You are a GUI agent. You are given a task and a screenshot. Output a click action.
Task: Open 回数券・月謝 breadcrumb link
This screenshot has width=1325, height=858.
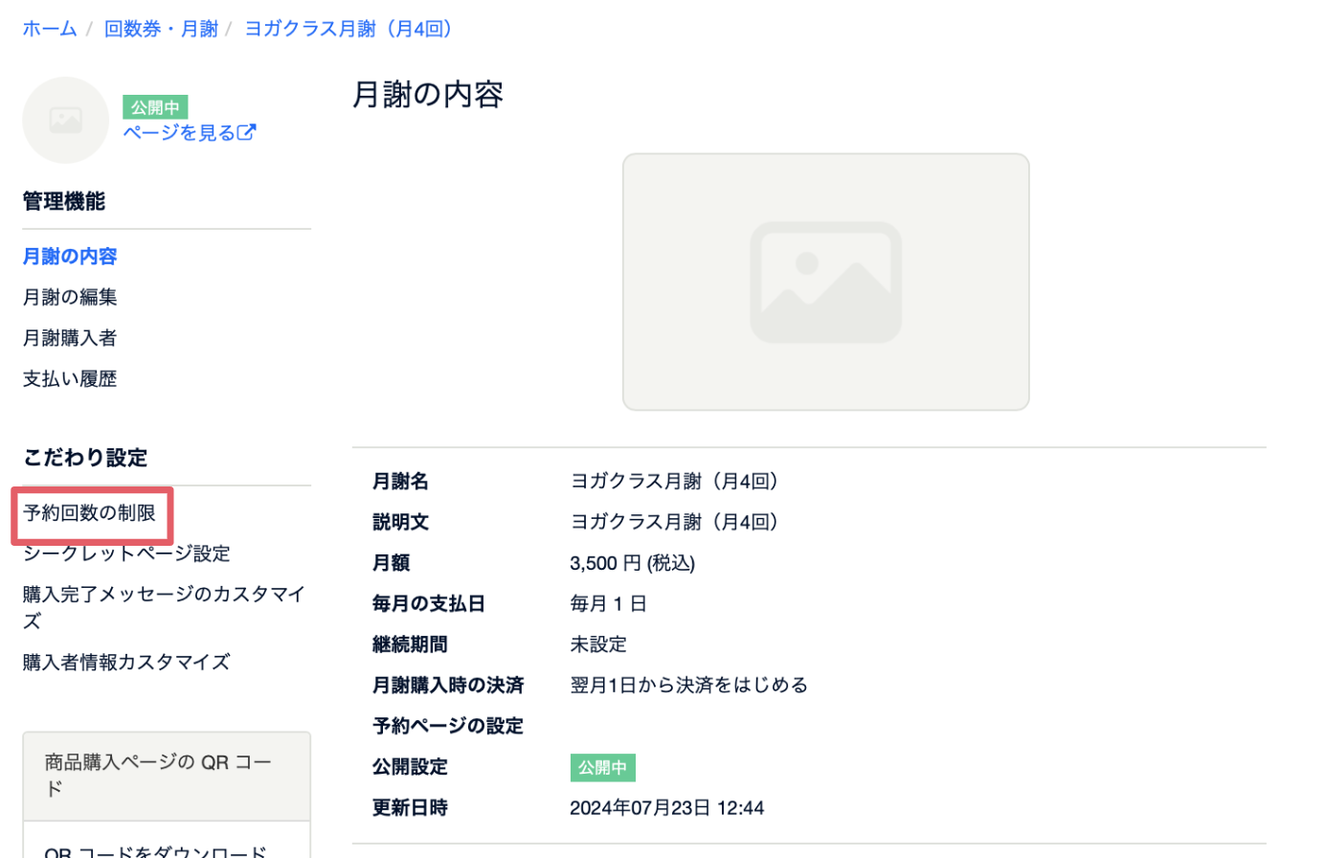click(161, 29)
